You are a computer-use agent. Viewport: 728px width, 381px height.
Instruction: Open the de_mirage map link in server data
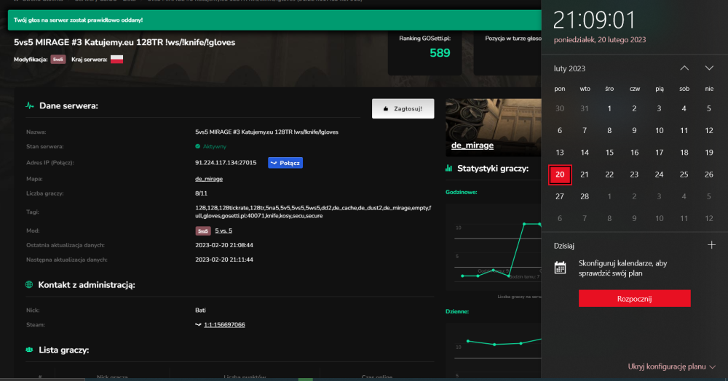(x=209, y=179)
